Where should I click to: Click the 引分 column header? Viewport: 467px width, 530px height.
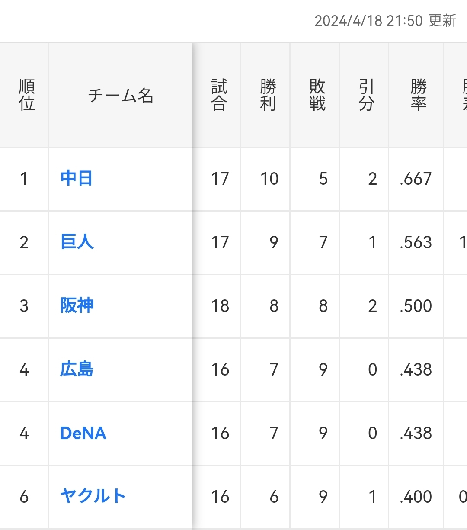[x=366, y=95]
